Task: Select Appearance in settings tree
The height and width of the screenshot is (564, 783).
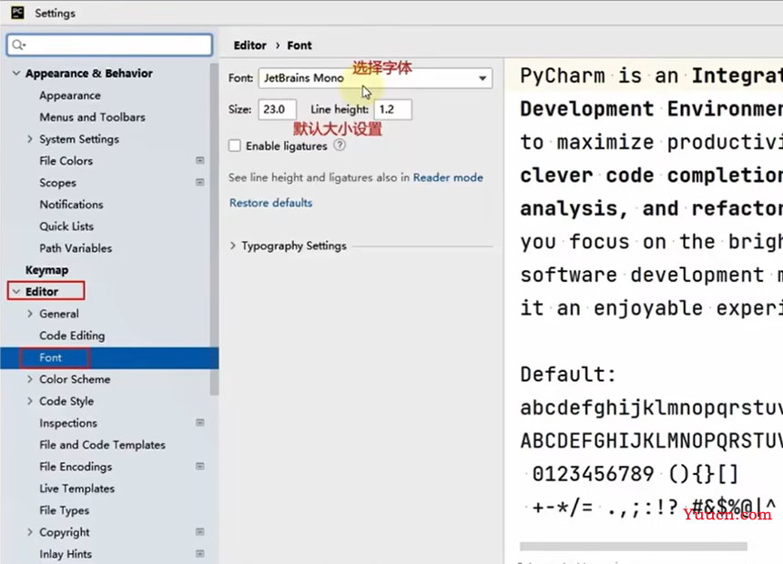Action: [x=70, y=96]
